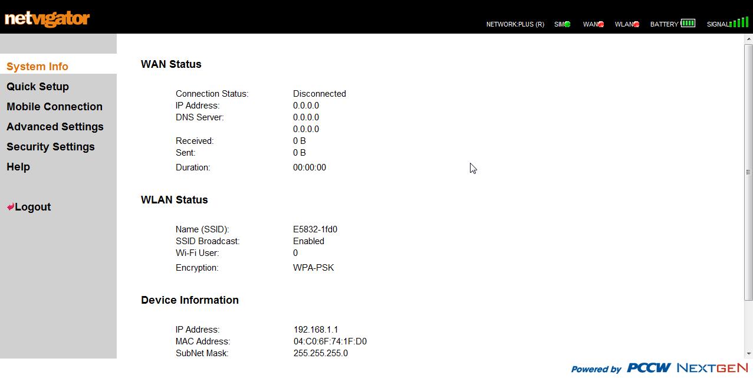
Task: Click the NETWORK:PLUS (R) status label
Action: (515, 24)
